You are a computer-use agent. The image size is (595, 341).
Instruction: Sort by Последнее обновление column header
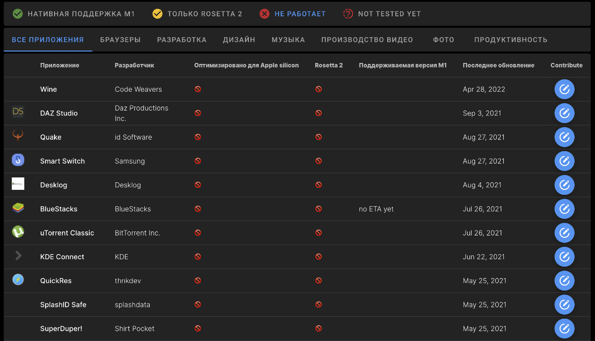point(498,65)
